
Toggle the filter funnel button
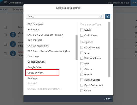pyautogui.click(x=108, y=16)
